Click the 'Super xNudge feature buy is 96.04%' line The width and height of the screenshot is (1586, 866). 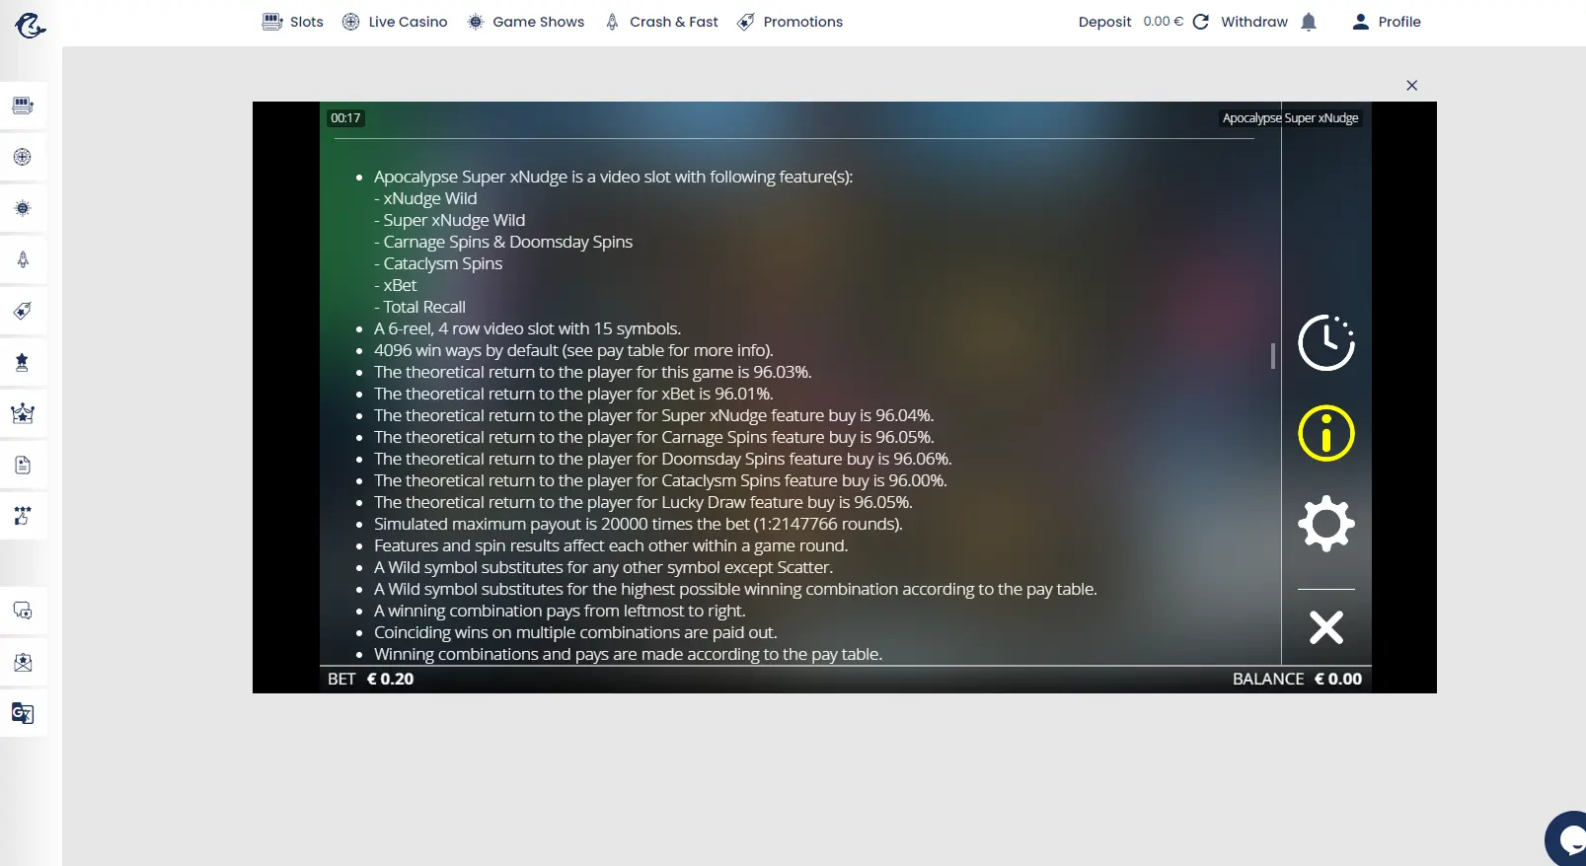pos(653,415)
